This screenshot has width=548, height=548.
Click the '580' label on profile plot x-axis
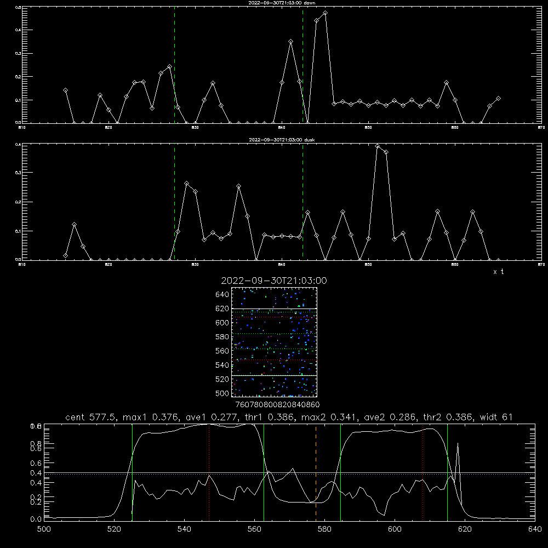pos(324,529)
